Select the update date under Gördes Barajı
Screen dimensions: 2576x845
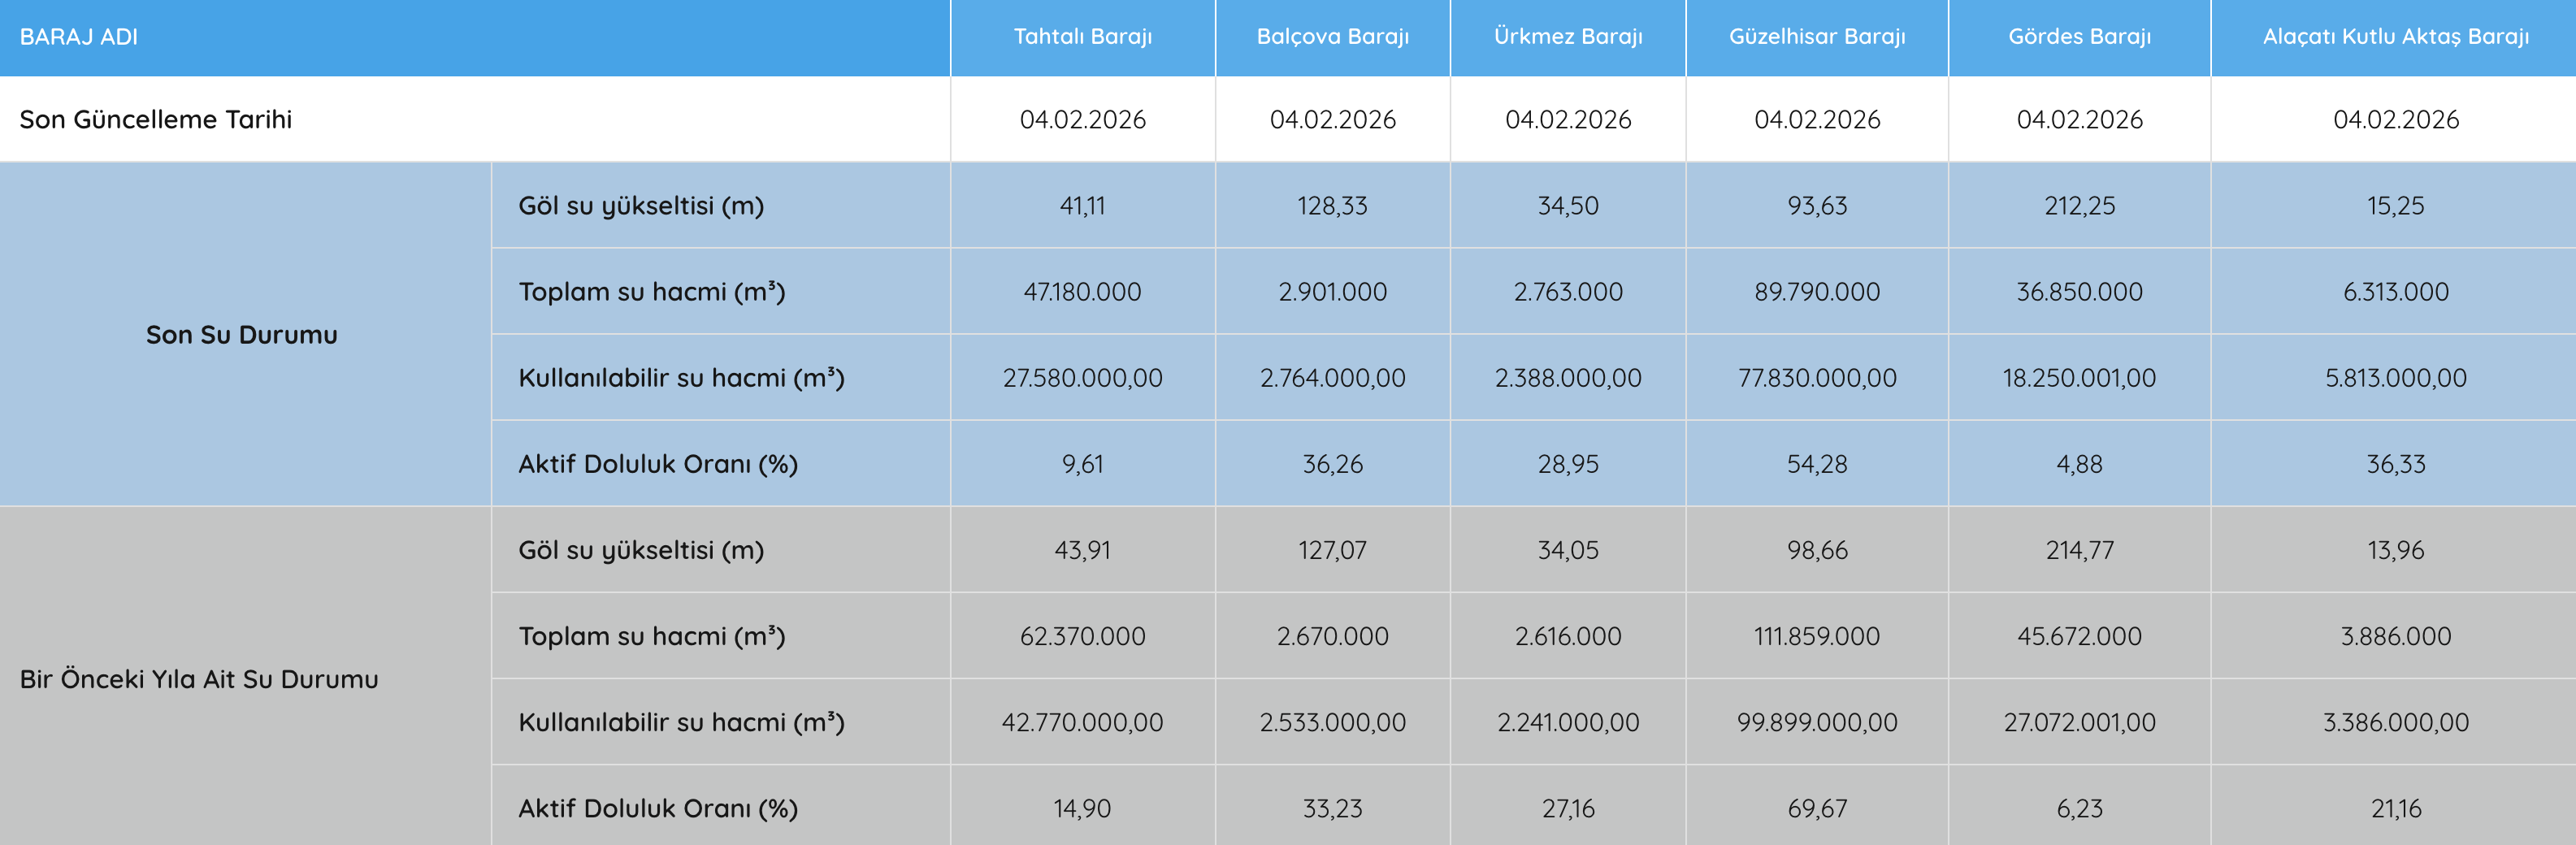point(2079,120)
